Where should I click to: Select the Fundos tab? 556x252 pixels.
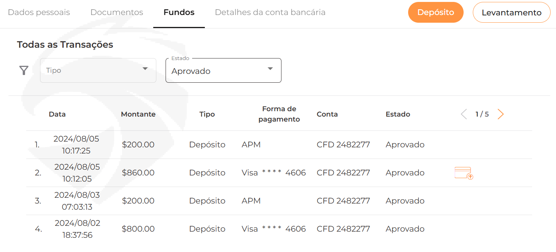click(179, 12)
